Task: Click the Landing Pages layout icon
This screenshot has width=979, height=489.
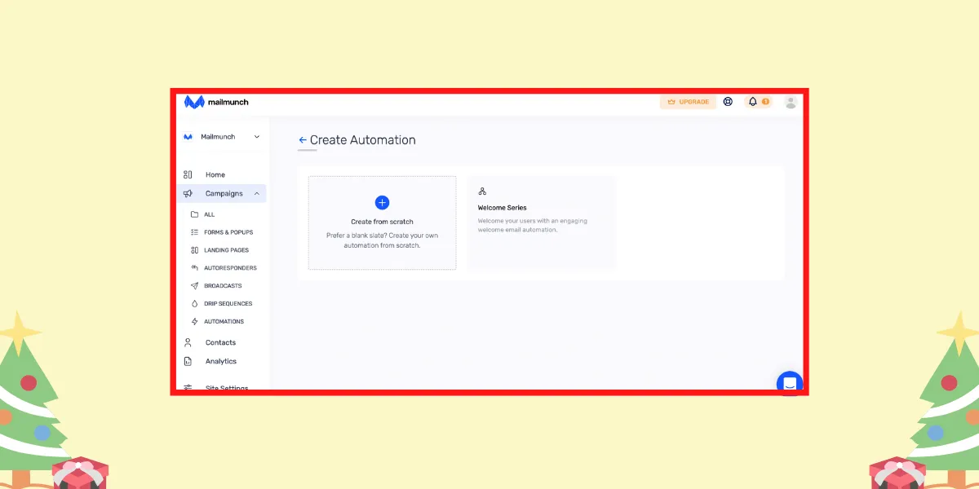Action: pyautogui.click(x=194, y=250)
